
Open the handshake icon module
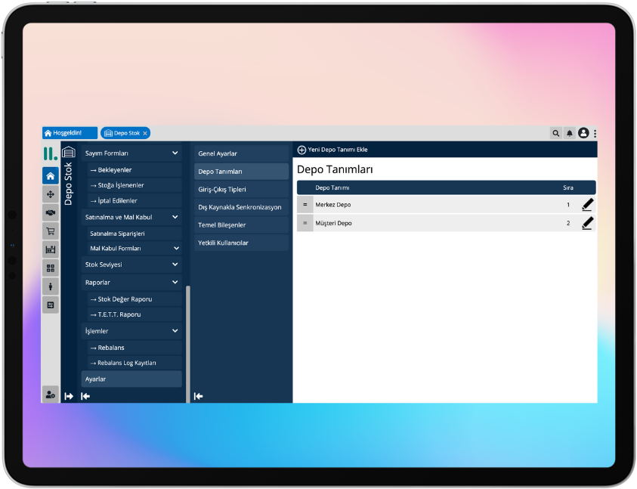pyautogui.click(x=50, y=213)
